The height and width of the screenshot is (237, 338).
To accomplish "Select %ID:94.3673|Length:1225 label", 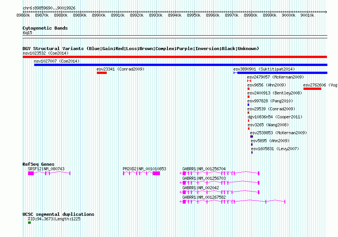I will [x=54, y=219].
